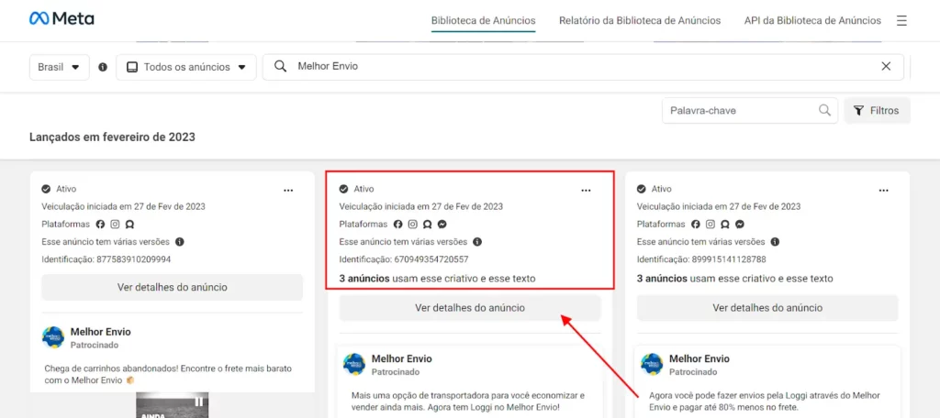940x418 pixels.
Task: Click text 'Identificação: 877583910209994'
Action: coord(106,260)
